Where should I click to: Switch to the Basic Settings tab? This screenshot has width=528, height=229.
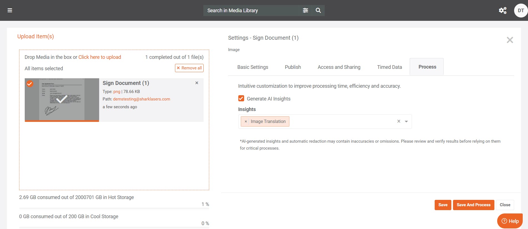click(252, 67)
